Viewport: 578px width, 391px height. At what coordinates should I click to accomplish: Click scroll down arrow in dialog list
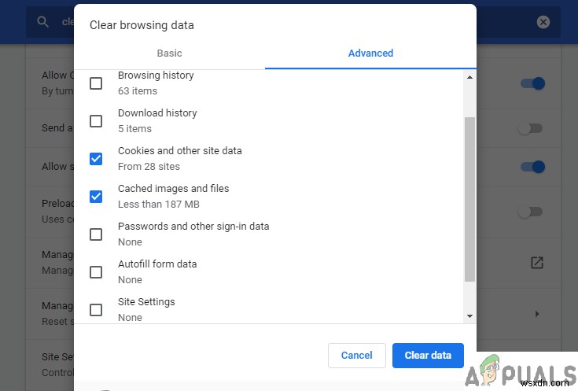(x=469, y=315)
